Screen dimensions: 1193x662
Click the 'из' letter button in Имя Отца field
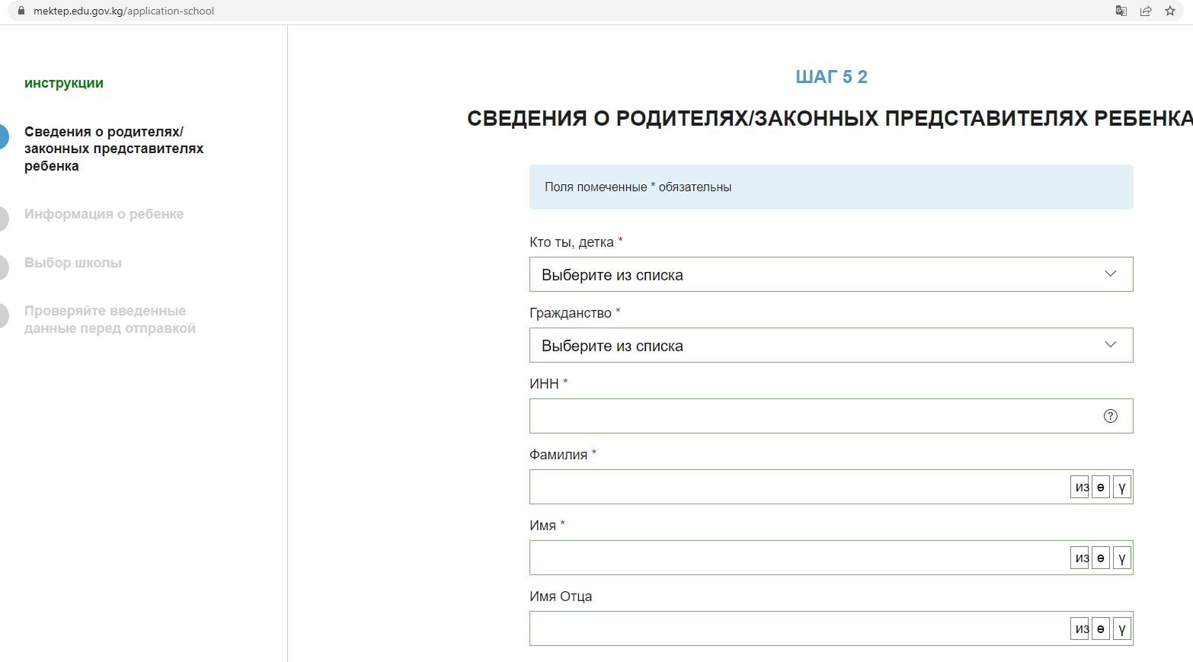(x=1079, y=628)
